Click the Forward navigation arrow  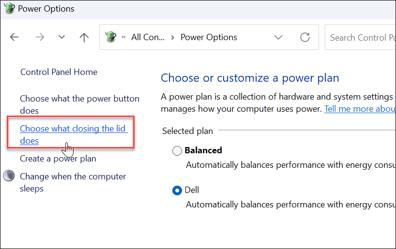(40, 37)
